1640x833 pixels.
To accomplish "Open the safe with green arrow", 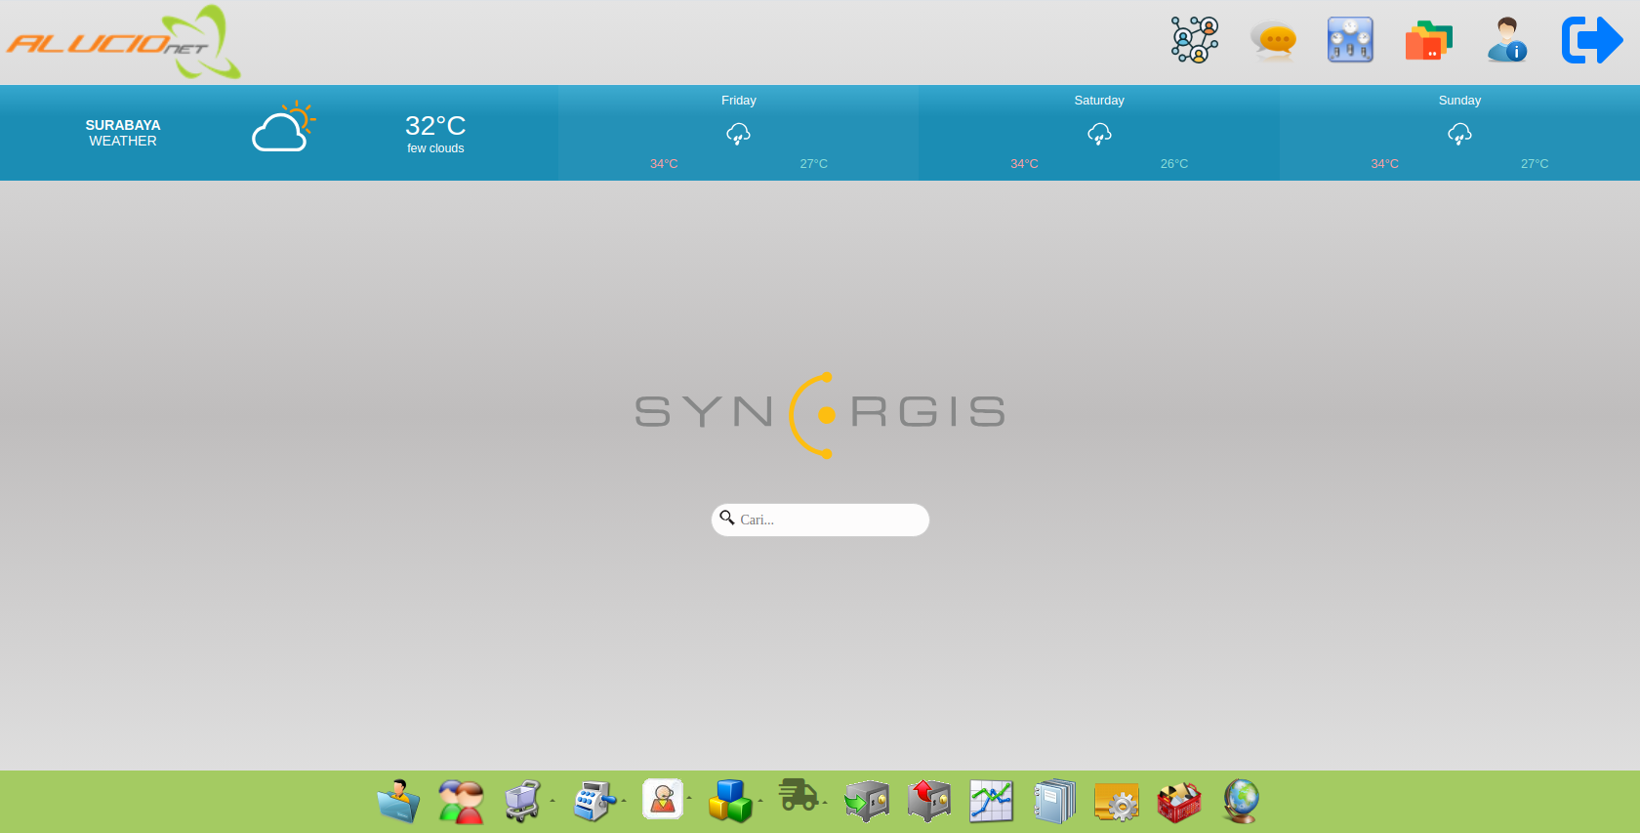I will click(867, 801).
